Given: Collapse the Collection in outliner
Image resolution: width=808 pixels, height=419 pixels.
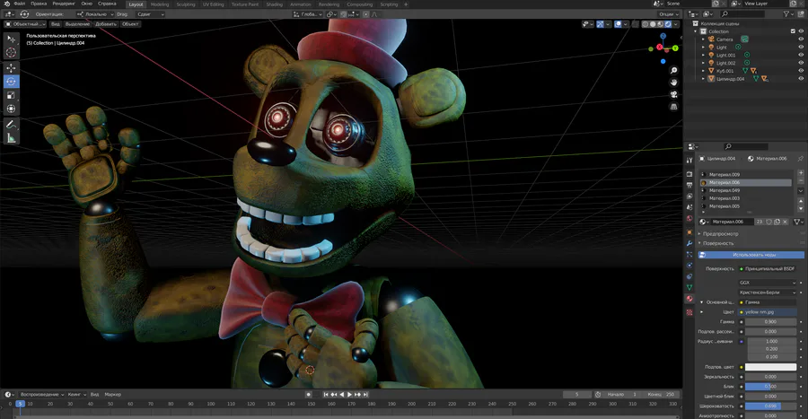Looking at the screenshot, I should pos(696,31).
